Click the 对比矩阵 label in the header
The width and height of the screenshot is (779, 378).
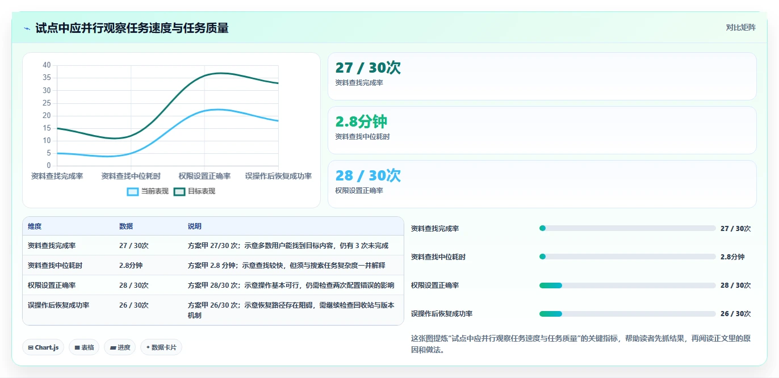pos(741,27)
